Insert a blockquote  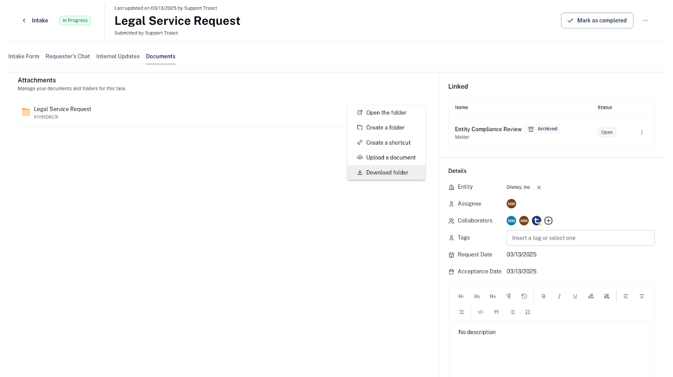tap(496, 312)
